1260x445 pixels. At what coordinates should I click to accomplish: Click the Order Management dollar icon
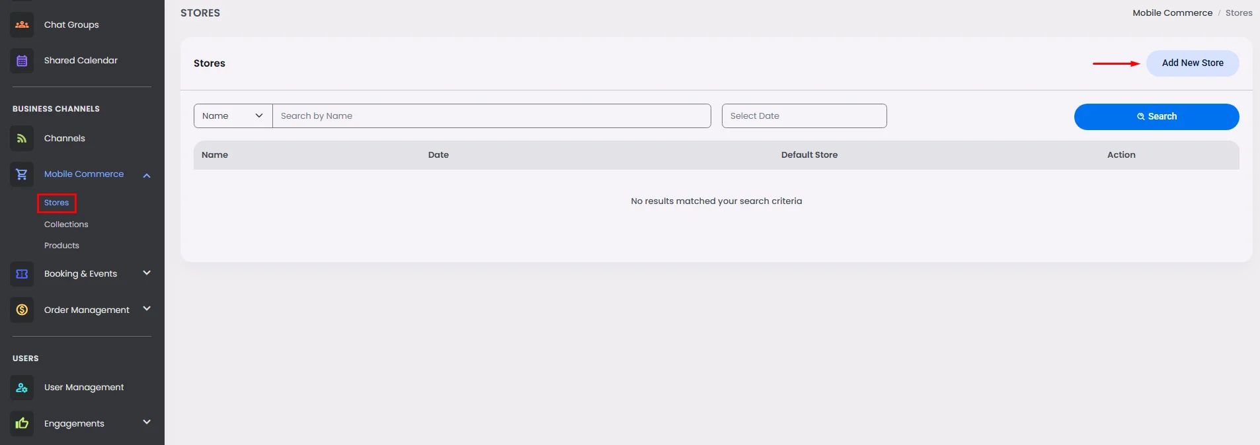tap(22, 310)
